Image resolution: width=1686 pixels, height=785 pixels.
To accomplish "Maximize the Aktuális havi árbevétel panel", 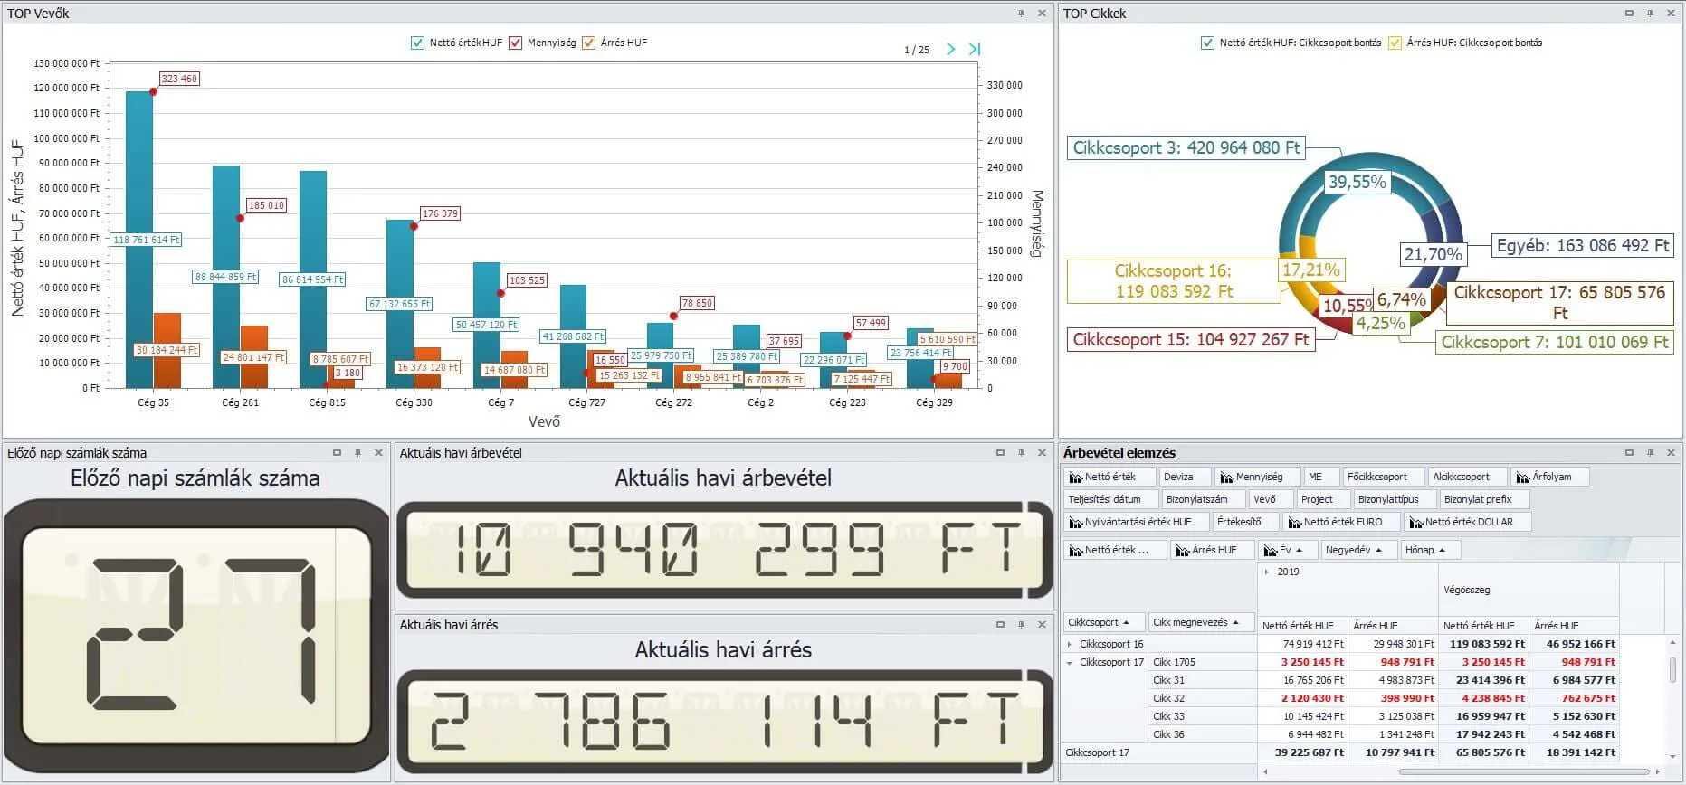I will (x=1000, y=453).
